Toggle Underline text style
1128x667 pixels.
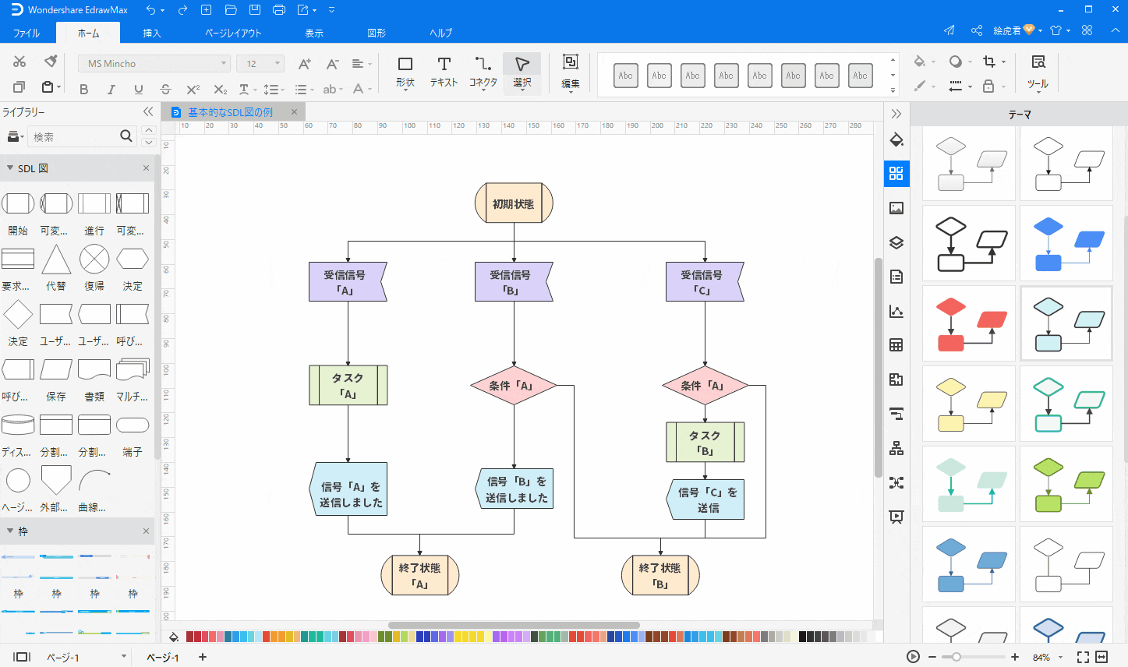click(x=139, y=90)
